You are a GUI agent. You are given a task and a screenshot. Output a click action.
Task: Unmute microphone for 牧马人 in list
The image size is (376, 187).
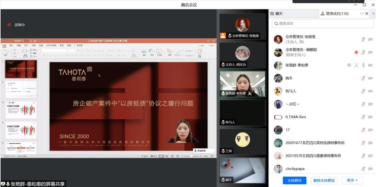click(363, 91)
